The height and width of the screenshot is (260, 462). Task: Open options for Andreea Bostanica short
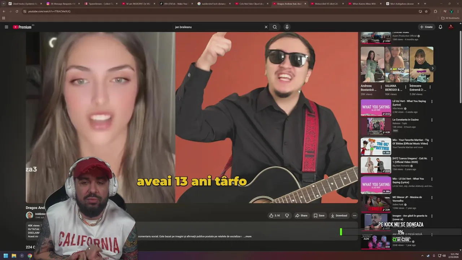(381, 87)
